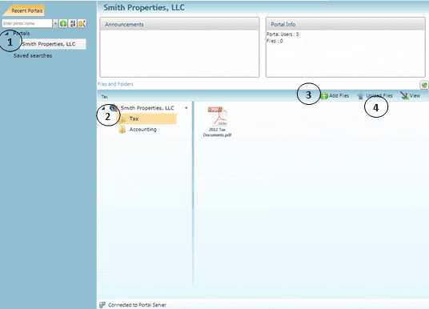
Task: Click the Files and Folders link
Action: point(115,84)
